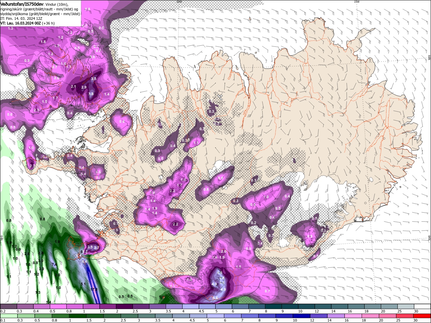Screen dimensions: 431x323
Task: Click the red swatch ending the rain legend
Action: coord(422,316)
